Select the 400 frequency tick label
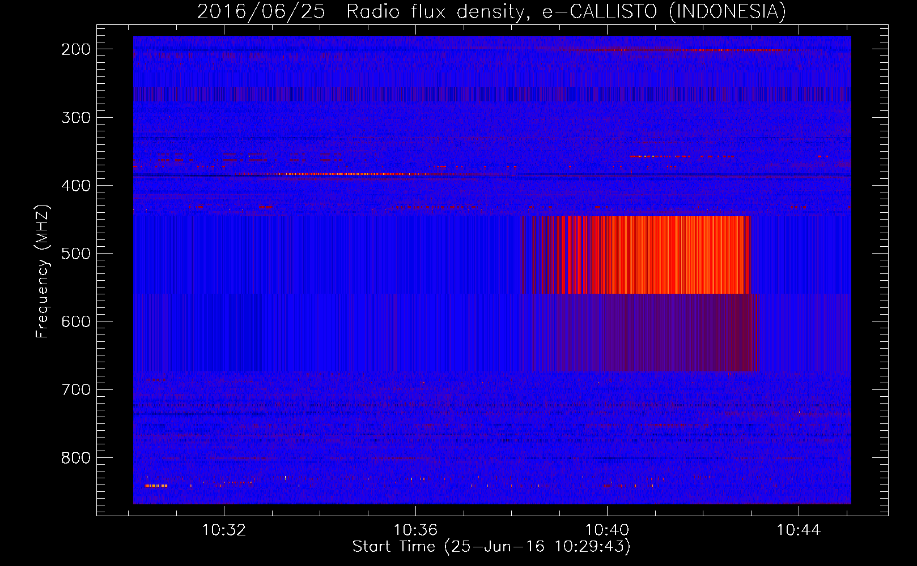Image resolution: width=917 pixels, height=566 pixels. pos(76,186)
